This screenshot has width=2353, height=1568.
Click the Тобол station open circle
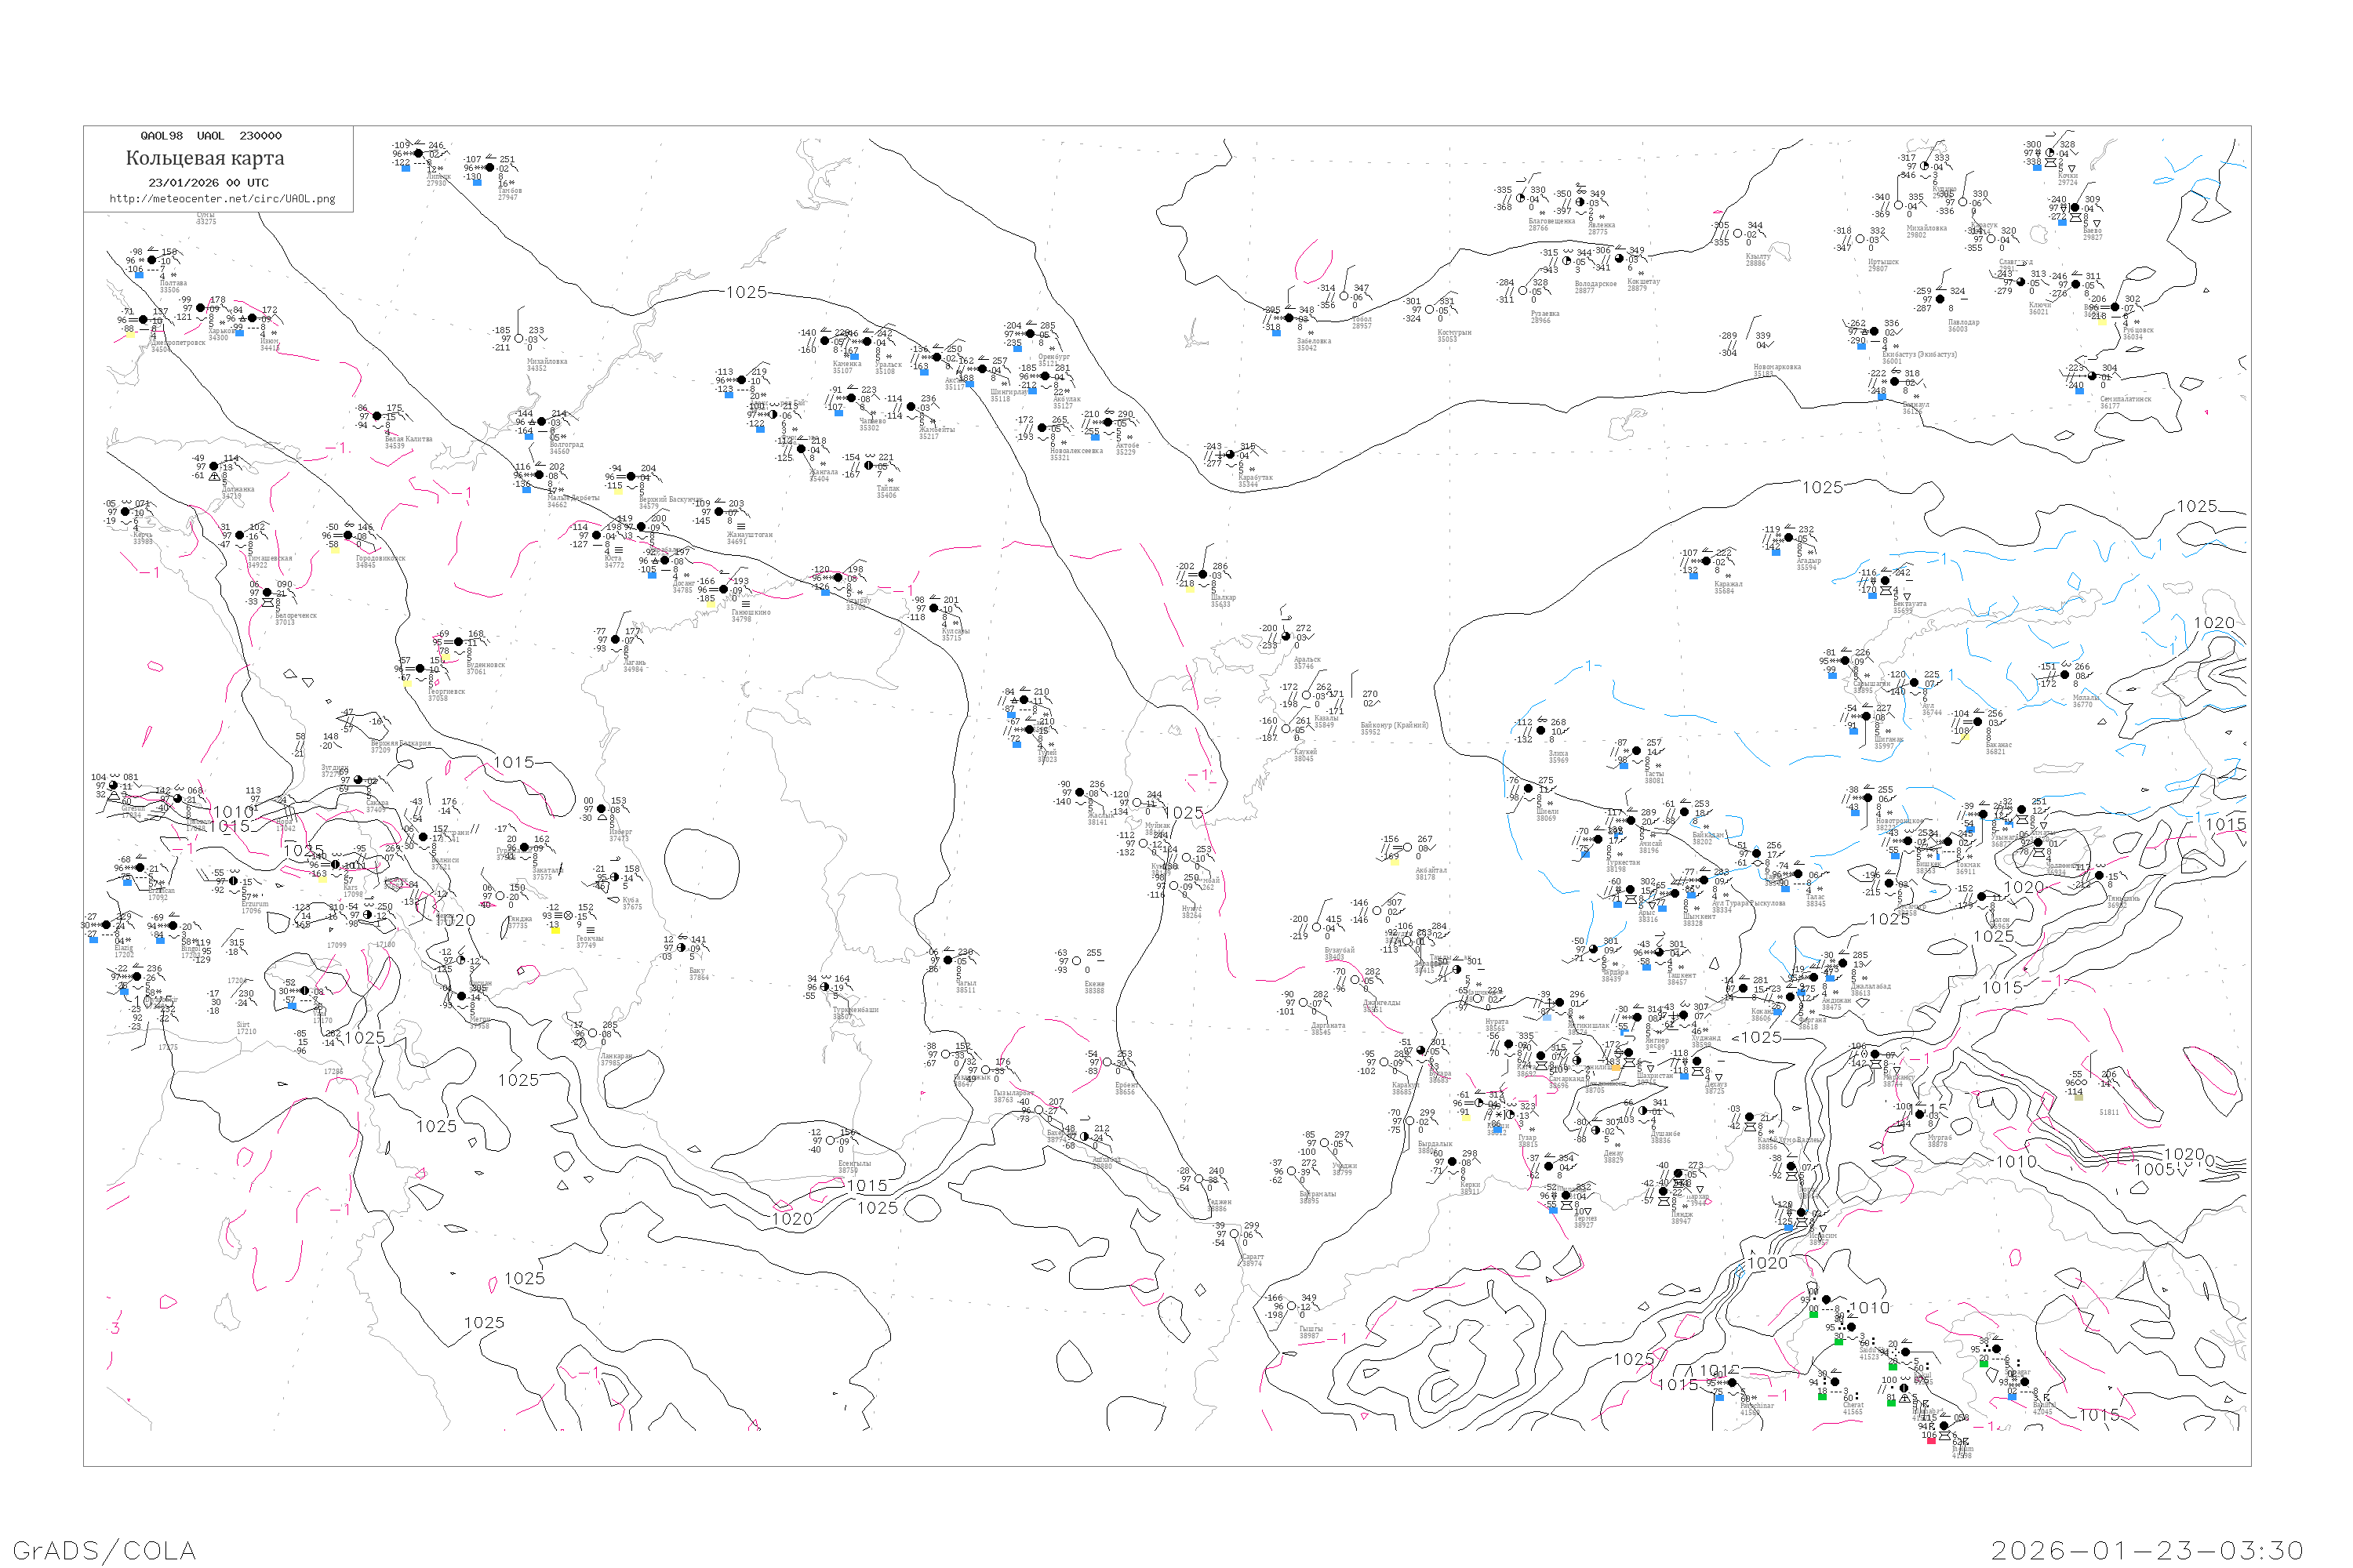click(1344, 297)
